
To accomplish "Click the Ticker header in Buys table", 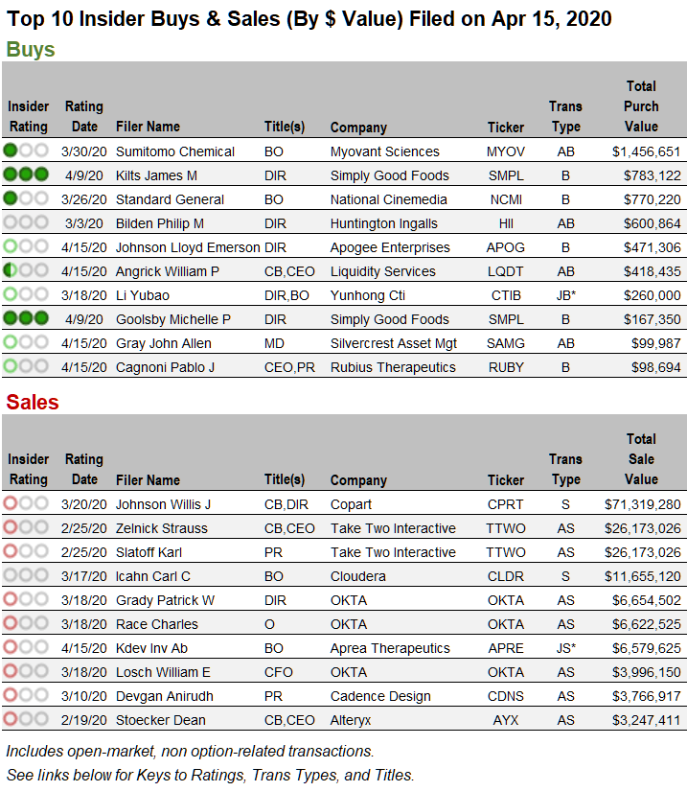I will [x=505, y=127].
